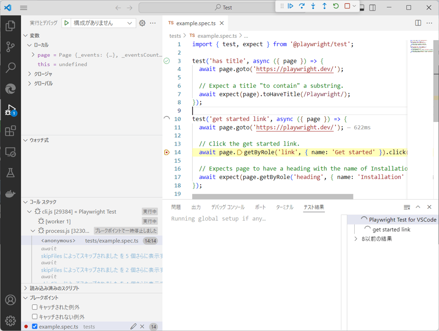Screen dimensions: 439x331
Task: Select 'get started link' test result
Action: click(x=391, y=230)
